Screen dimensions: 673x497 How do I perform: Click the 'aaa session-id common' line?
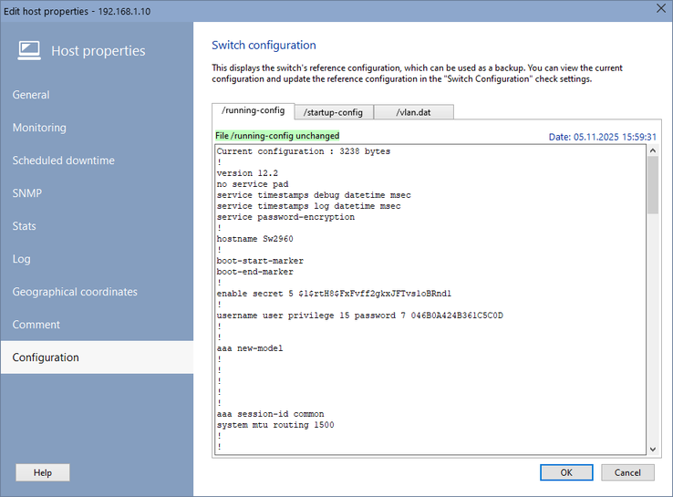point(271,414)
